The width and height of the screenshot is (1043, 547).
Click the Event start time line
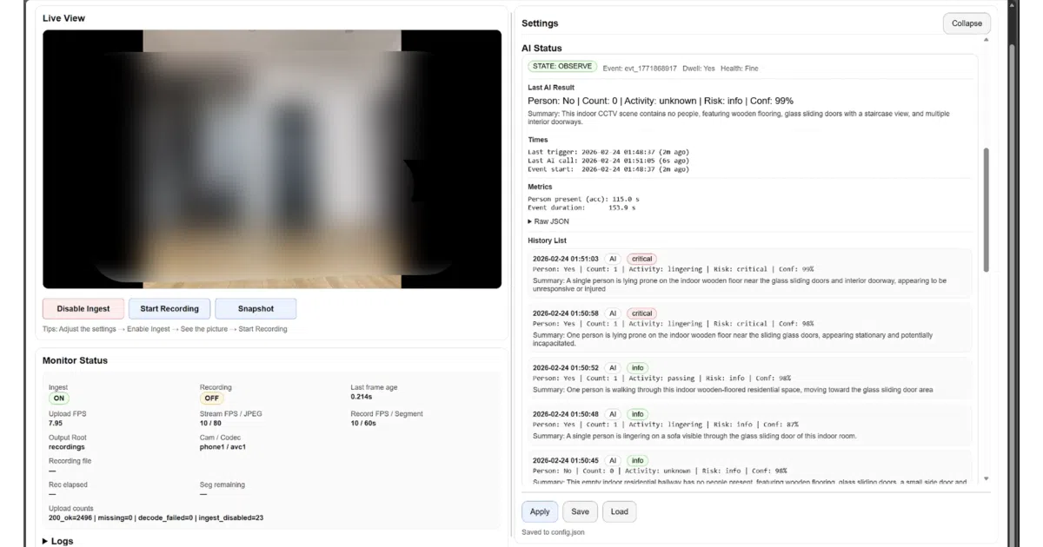(608, 169)
